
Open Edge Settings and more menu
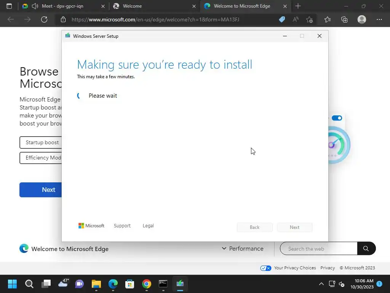click(379, 19)
